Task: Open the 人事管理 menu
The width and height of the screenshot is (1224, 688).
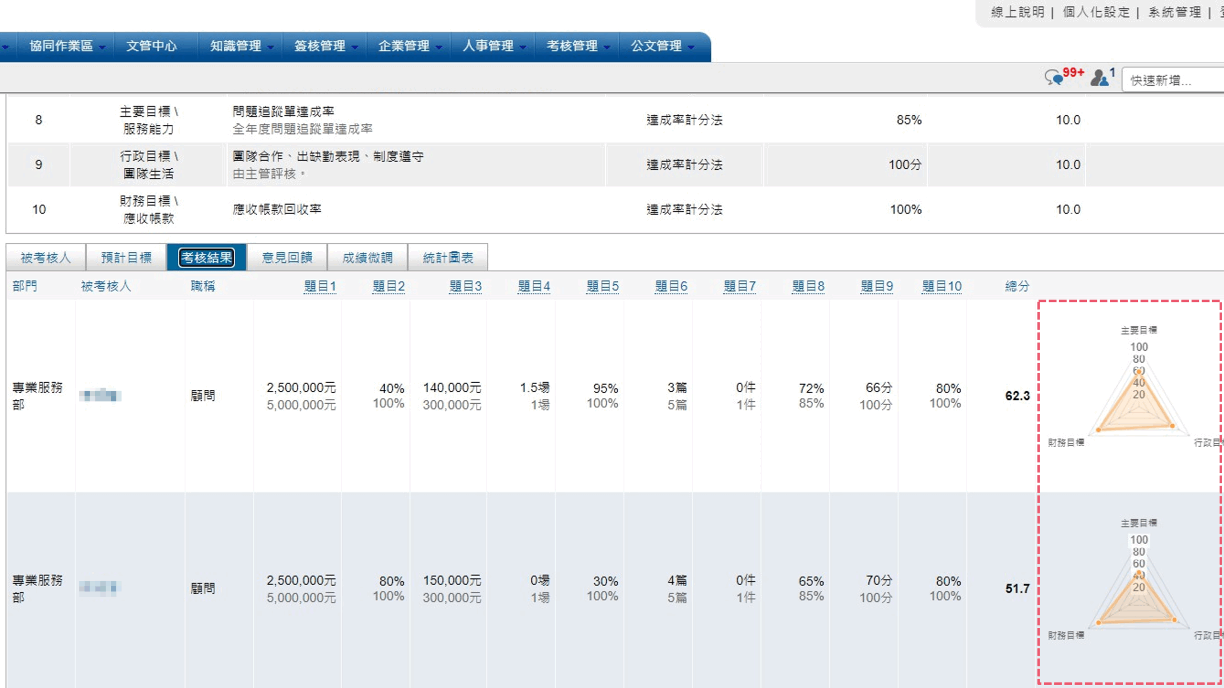Action: click(493, 46)
